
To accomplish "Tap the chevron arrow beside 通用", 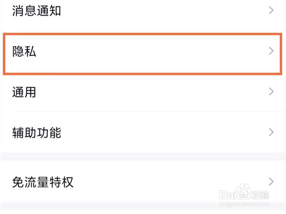I will tap(271, 92).
